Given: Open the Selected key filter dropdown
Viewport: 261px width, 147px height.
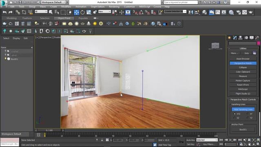Looking at the screenshot, I should tap(207, 140).
